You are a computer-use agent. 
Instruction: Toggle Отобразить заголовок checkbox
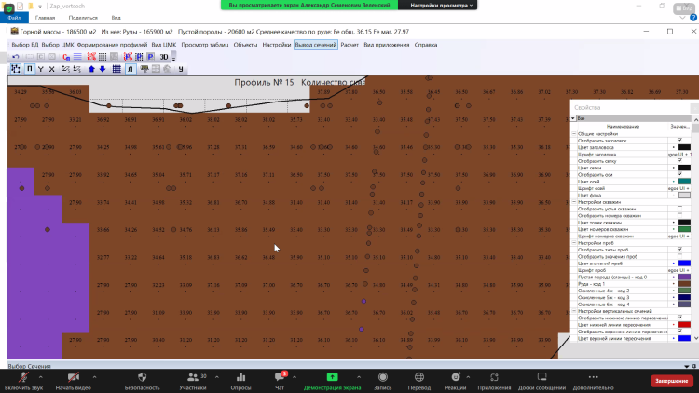click(679, 140)
